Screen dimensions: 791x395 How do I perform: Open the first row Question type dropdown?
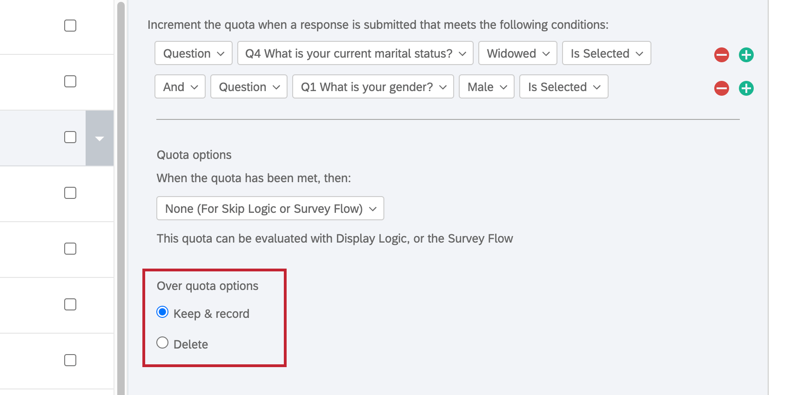coord(194,53)
